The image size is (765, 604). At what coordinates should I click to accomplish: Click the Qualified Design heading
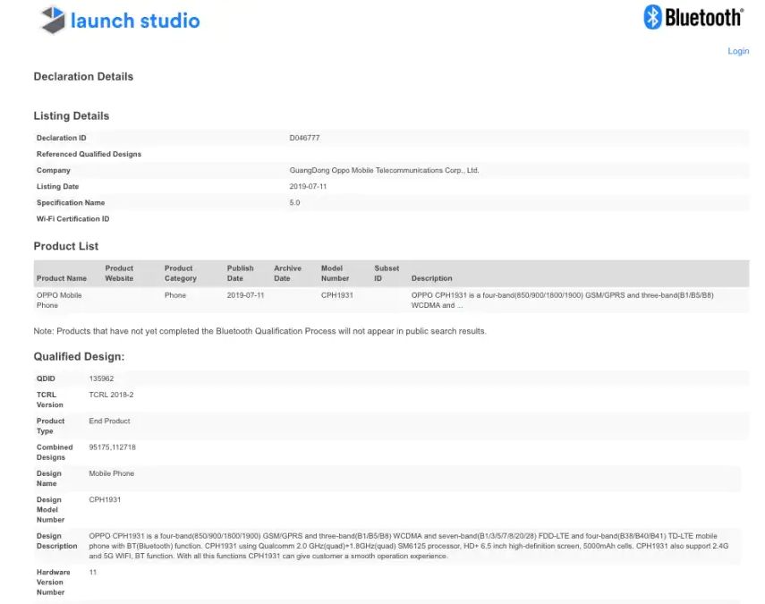click(x=79, y=357)
